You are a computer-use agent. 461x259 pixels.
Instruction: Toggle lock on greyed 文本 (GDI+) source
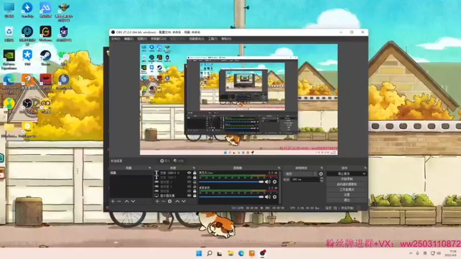point(194,177)
